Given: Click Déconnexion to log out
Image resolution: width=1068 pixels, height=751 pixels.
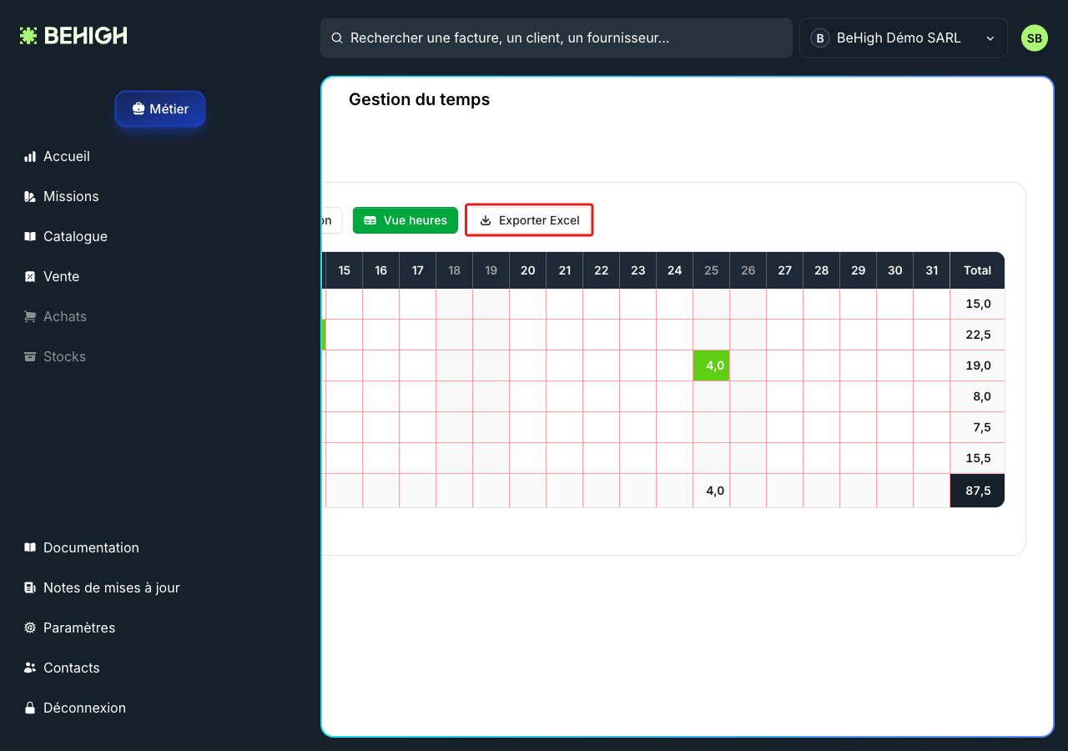Looking at the screenshot, I should click(84, 708).
